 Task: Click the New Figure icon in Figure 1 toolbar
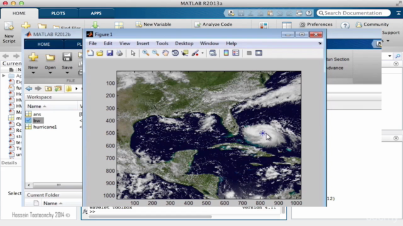pyautogui.click(x=90, y=53)
